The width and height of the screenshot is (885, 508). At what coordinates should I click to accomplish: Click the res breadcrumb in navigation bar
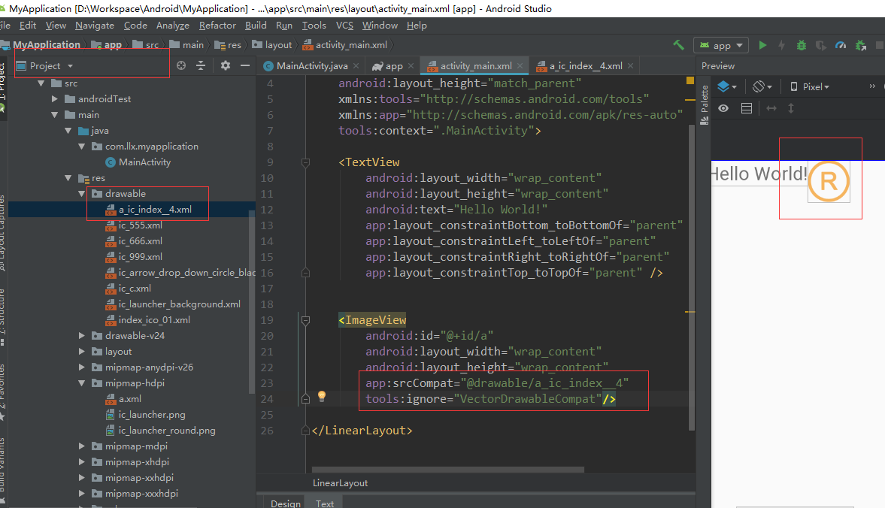pyautogui.click(x=228, y=45)
